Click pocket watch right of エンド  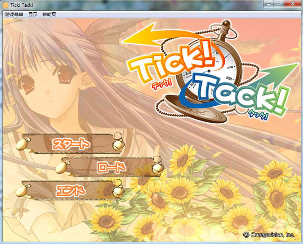click(x=118, y=190)
